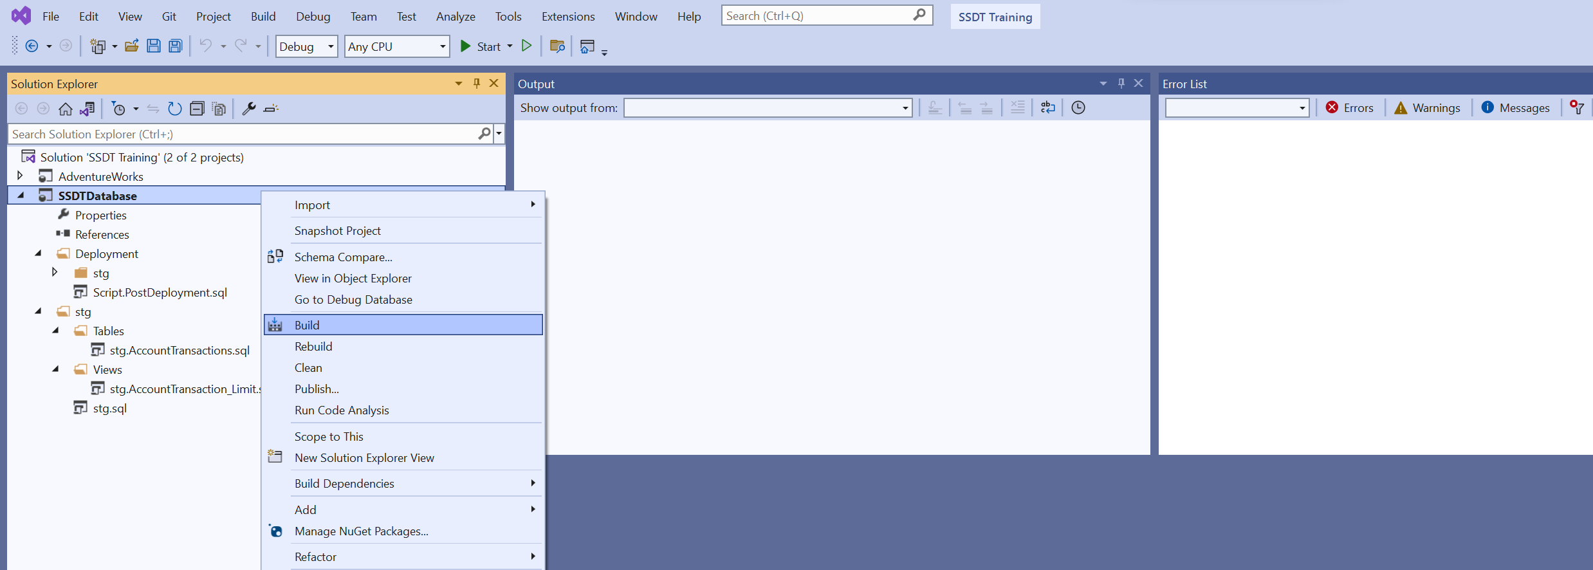
Task: Click the Search Solution Explorer field
Action: 243,134
